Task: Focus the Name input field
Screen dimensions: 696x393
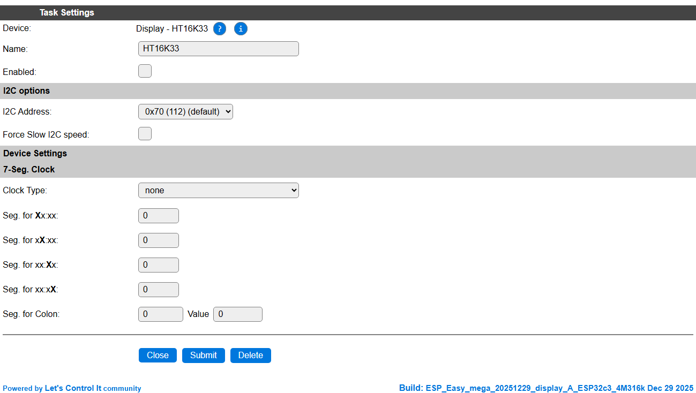Action: (x=219, y=49)
